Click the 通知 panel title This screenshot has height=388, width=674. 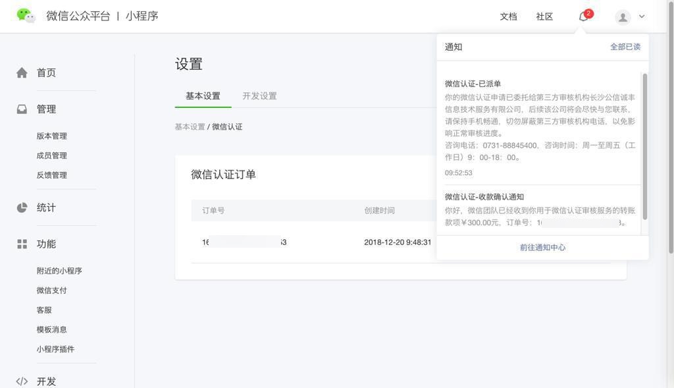tap(454, 47)
